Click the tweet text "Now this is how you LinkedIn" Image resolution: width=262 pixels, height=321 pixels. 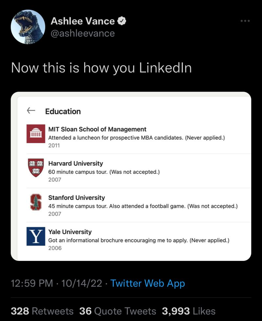click(101, 68)
